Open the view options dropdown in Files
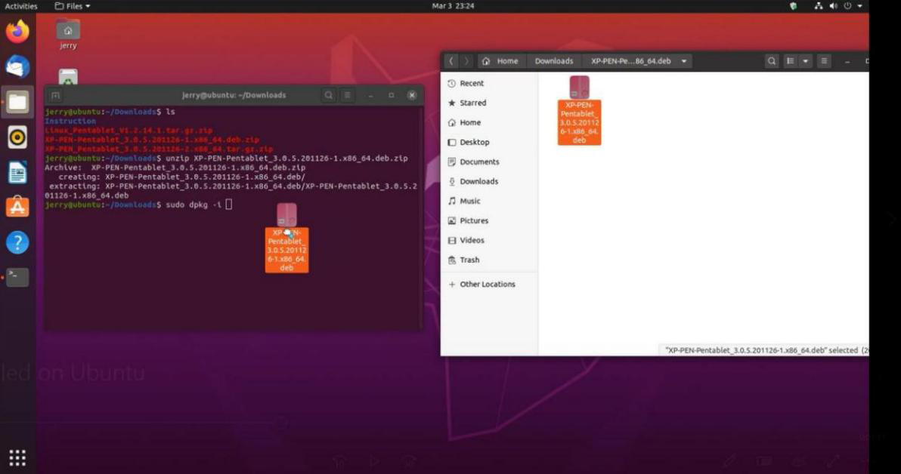Screen dimensions: 901x474 click(805, 61)
